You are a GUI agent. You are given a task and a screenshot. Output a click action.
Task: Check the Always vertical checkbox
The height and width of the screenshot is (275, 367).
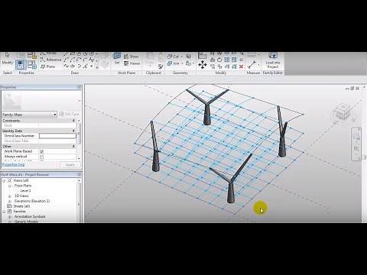(42, 157)
